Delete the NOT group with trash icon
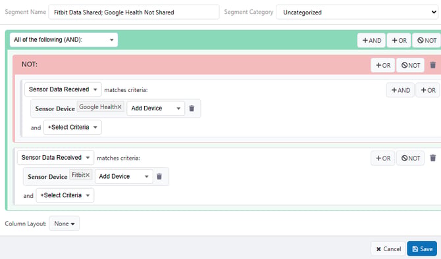The height and width of the screenshot is (259, 441). coord(433,65)
